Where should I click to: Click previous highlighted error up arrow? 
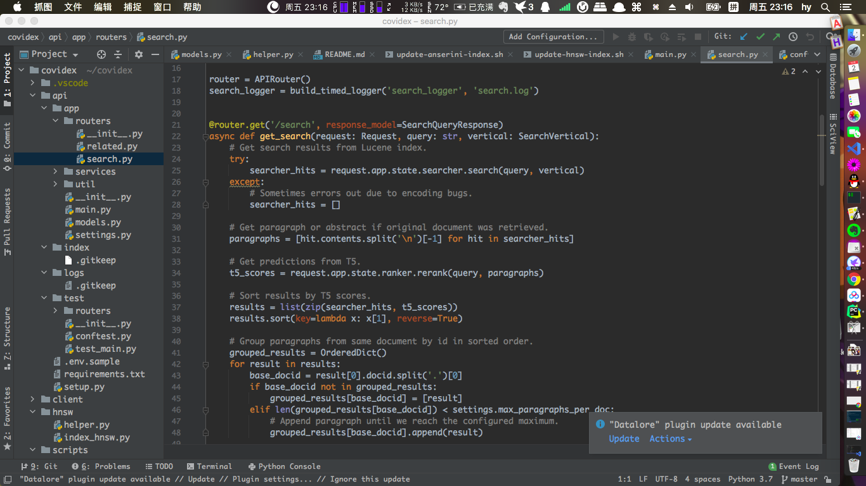coord(805,71)
